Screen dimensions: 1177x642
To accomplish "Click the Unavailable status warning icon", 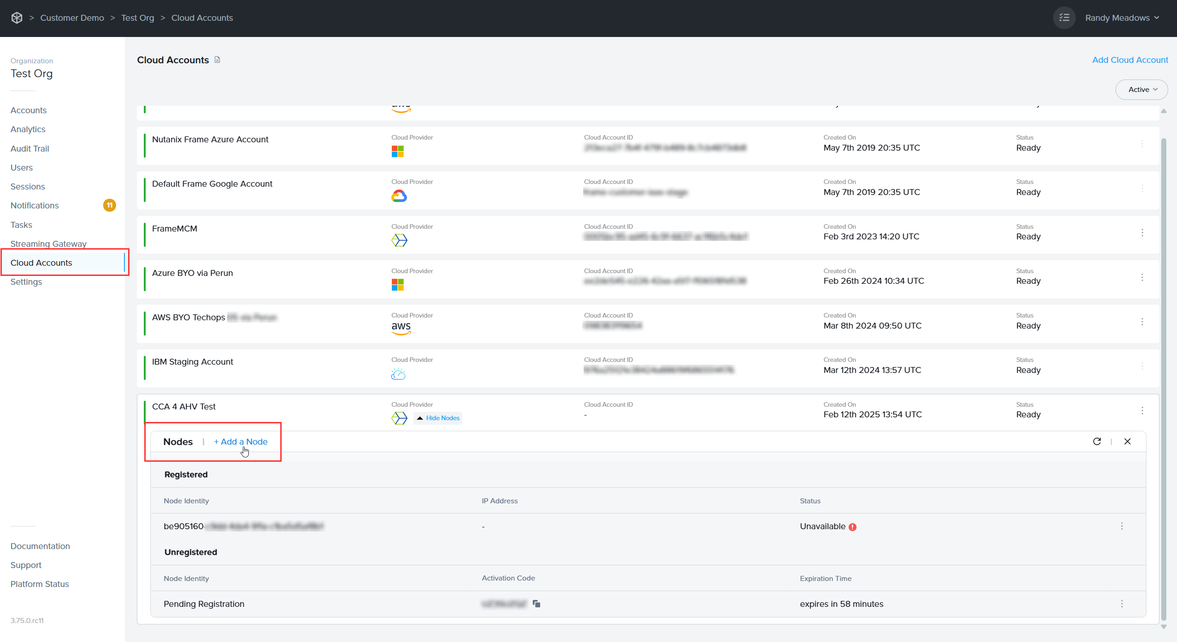I will [853, 527].
